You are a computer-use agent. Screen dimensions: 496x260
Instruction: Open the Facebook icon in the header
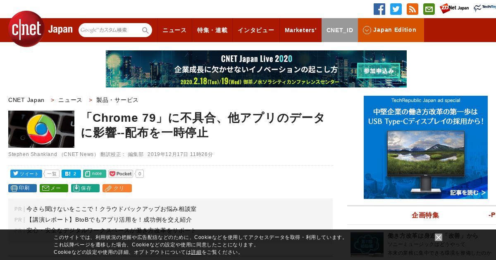[379, 9]
